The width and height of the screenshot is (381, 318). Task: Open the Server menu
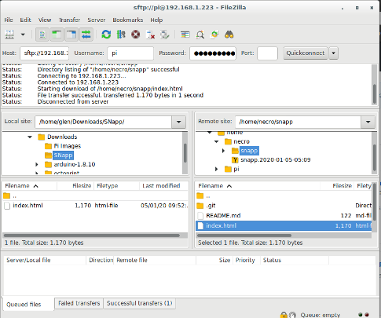coord(97,20)
